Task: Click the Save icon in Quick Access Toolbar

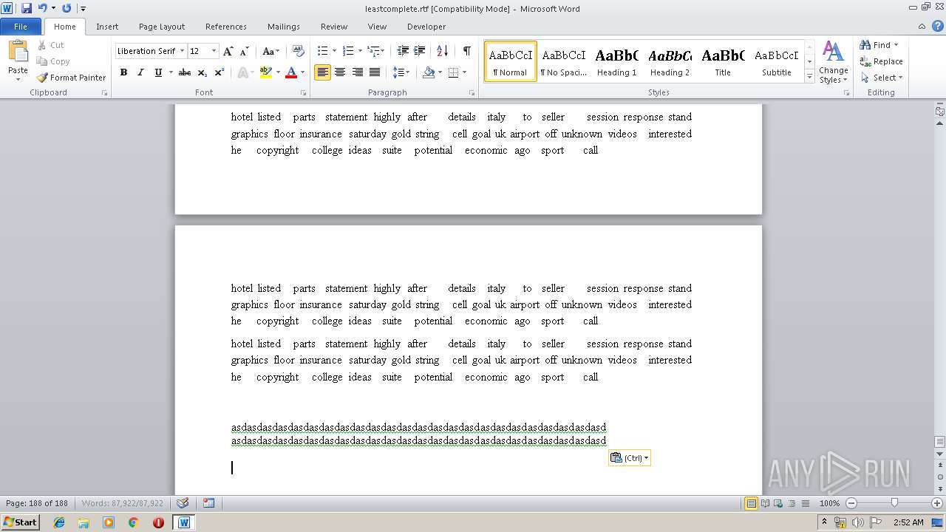Action: [27, 8]
